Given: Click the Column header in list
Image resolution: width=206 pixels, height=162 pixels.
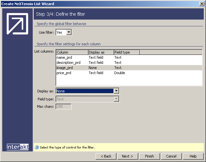Looking at the screenshot, I should (72, 52).
